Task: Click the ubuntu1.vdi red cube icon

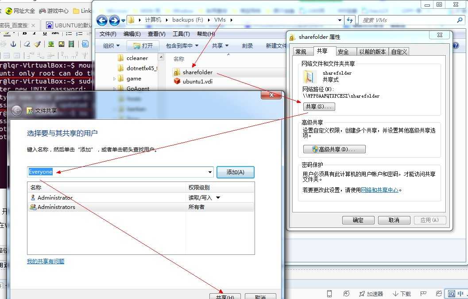Action: click(x=177, y=81)
